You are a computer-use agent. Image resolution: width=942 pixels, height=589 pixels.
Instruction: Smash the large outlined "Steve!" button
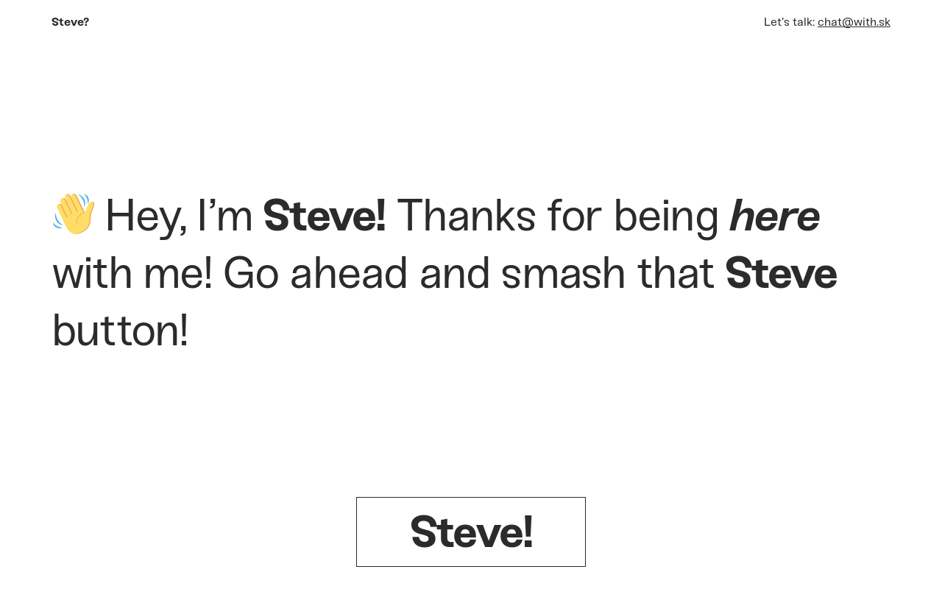point(471,532)
